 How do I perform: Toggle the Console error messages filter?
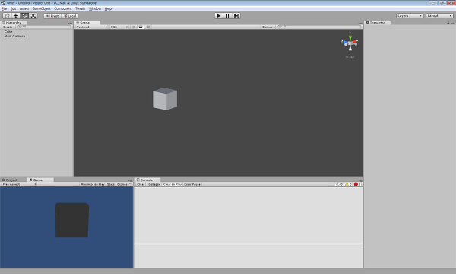tap(357, 184)
